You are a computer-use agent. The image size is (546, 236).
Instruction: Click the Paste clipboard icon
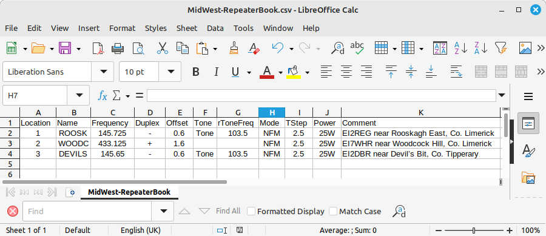(x=201, y=48)
